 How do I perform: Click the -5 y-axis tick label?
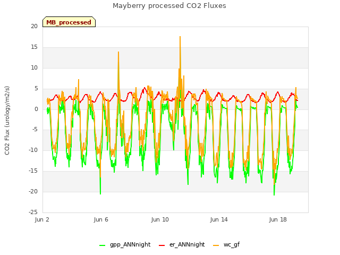click(x=35, y=130)
